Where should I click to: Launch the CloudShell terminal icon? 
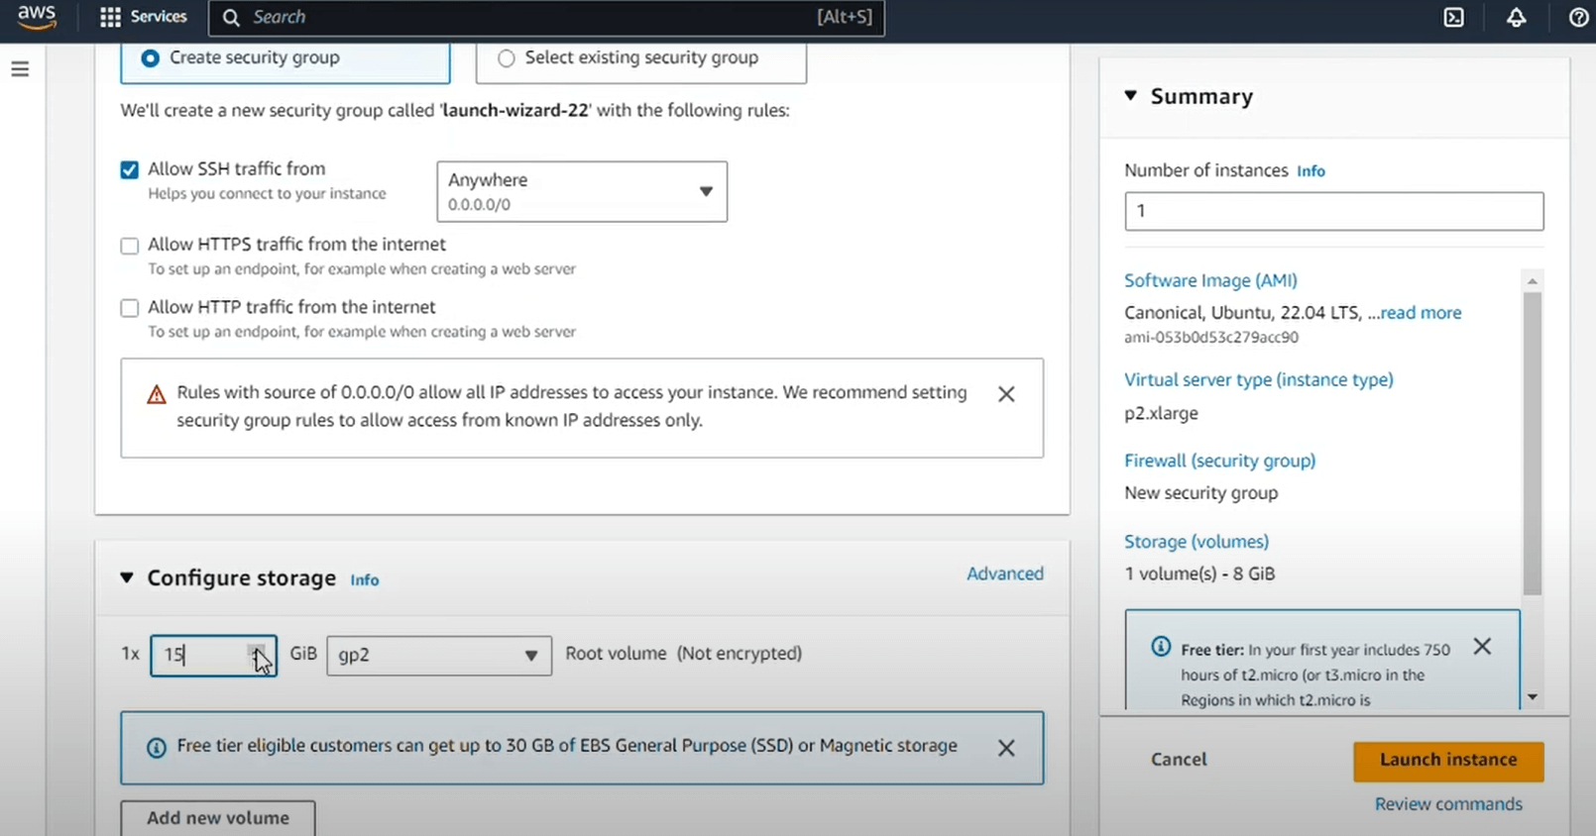(1453, 18)
